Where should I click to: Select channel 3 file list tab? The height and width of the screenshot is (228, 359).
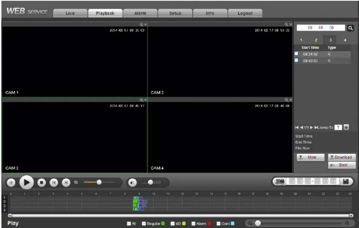(330, 40)
